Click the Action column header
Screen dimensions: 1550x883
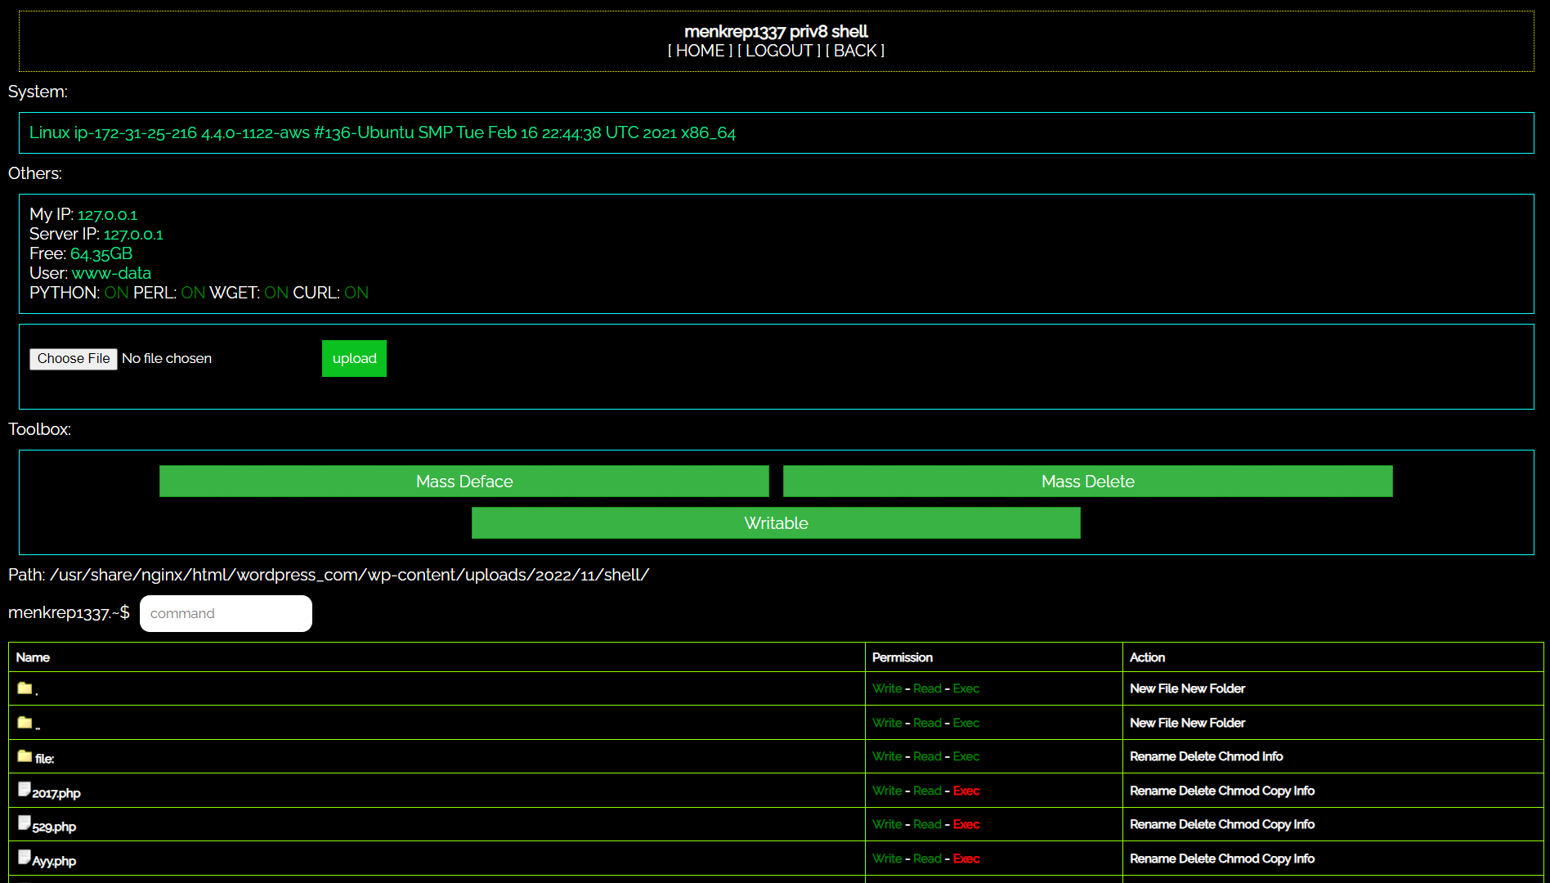point(1148,657)
